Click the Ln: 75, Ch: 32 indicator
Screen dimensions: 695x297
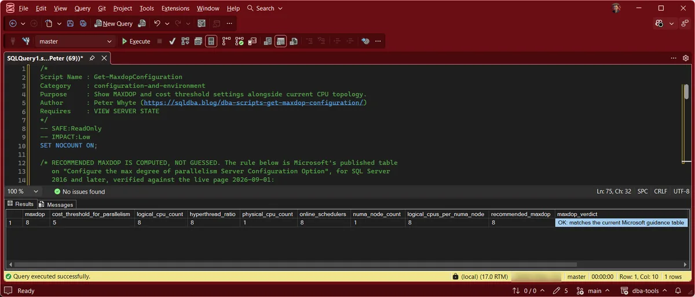pos(614,191)
